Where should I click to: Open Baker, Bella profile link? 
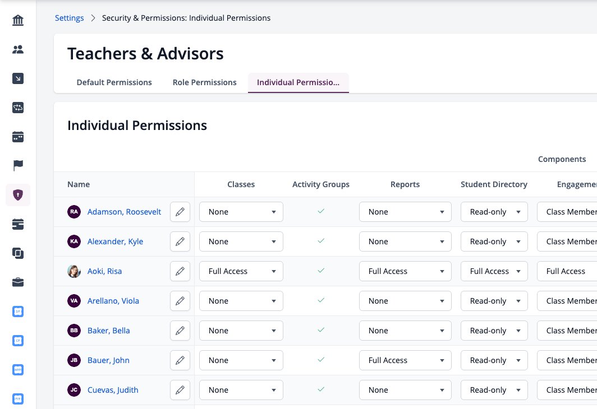pos(108,331)
